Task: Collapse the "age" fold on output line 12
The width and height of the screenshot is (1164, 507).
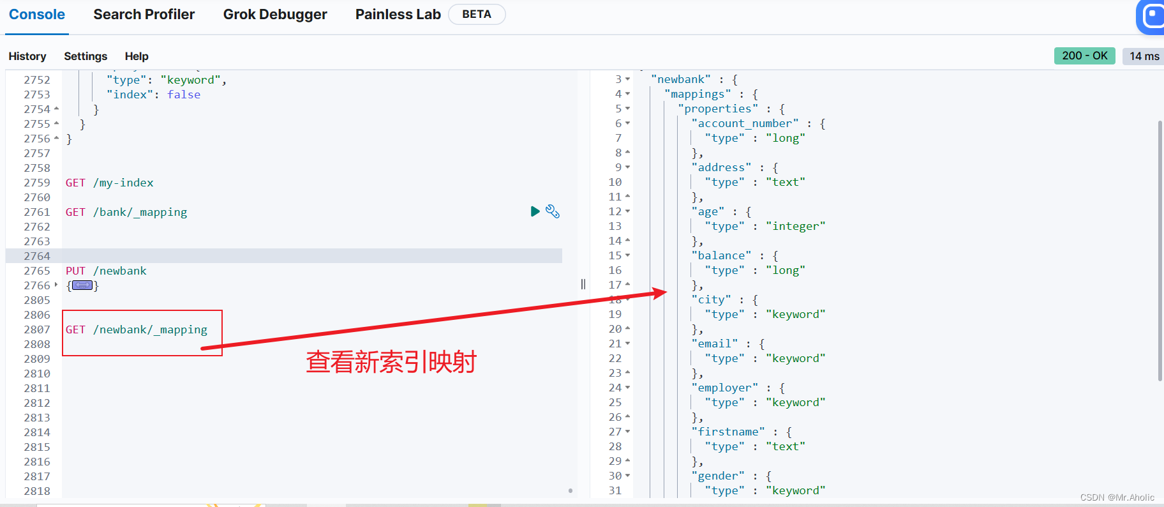Action: click(x=628, y=211)
